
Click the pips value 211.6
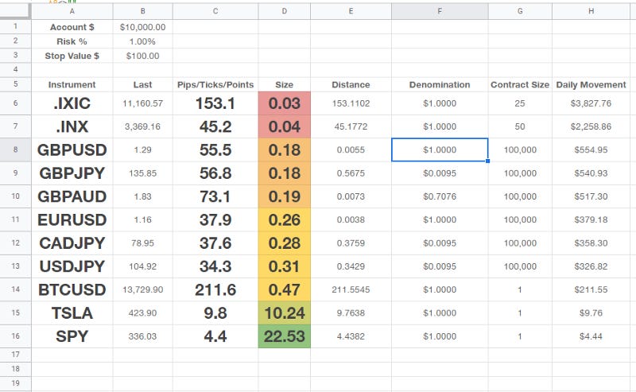coord(215,289)
